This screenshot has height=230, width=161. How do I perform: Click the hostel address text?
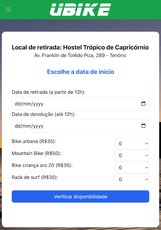80,55
